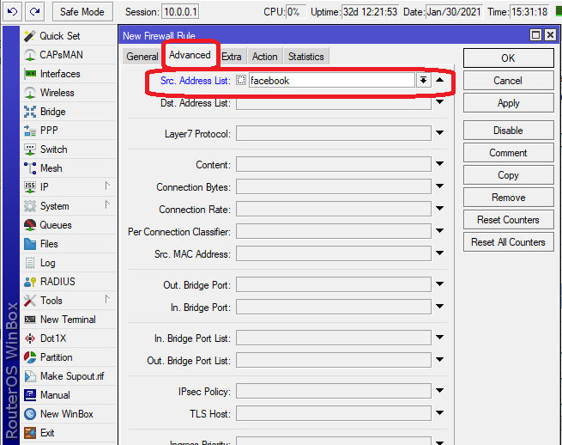Open New Terminal icon
The width and height of the screenshot is (562, 445).
tap(30, 320)
